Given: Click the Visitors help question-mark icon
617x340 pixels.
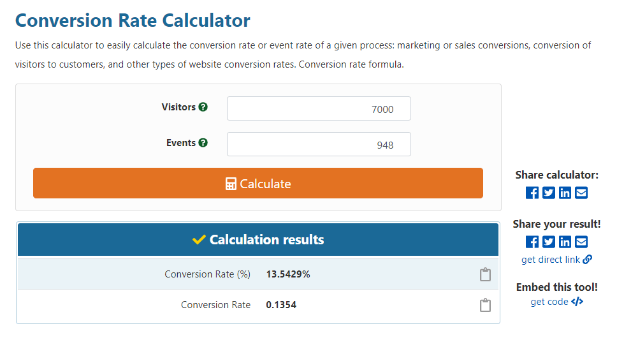Looking at the screenshot, I should 203,107.
